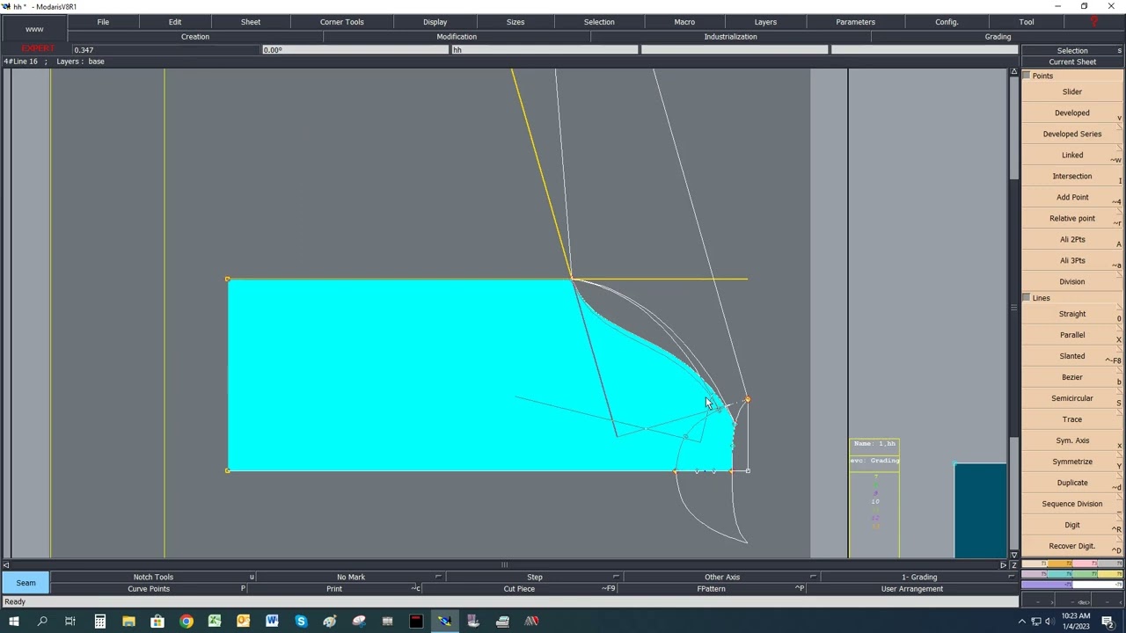The height and width of the screenshot is (633, 1126).
Task: Click the 0.00° angle input field
Action: tap(355, 50)
